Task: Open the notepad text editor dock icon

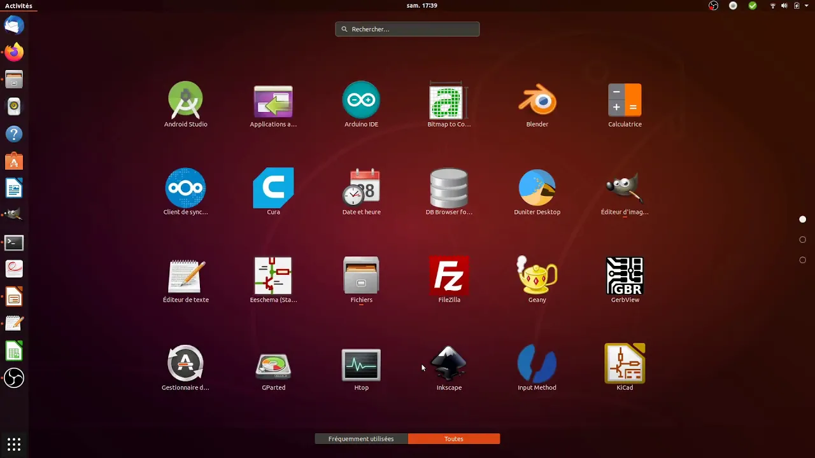Action: pos(14,324)
